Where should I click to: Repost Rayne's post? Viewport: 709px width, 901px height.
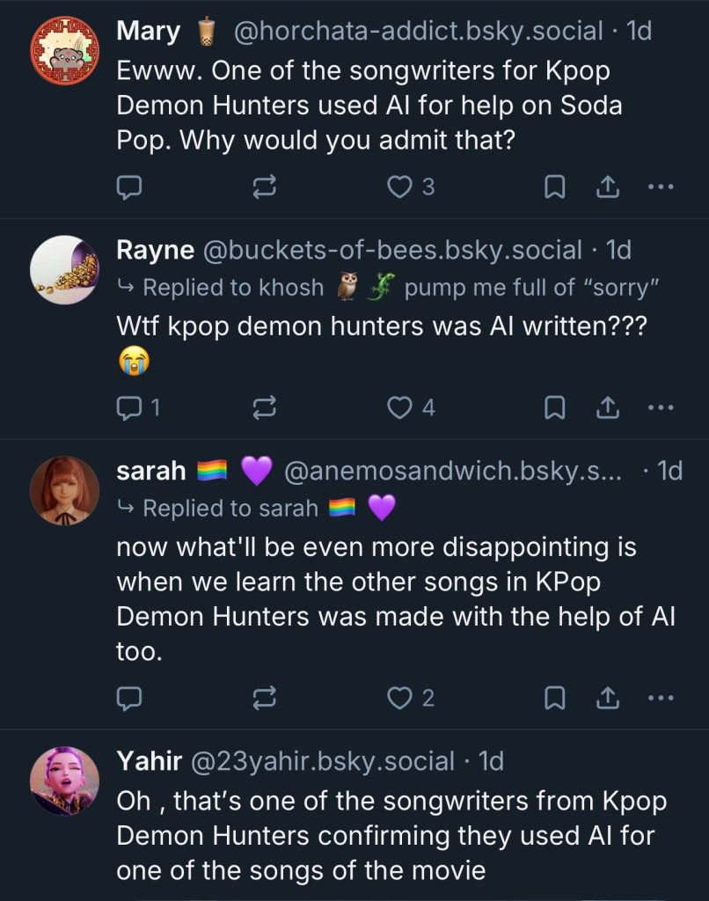point(265,407)
